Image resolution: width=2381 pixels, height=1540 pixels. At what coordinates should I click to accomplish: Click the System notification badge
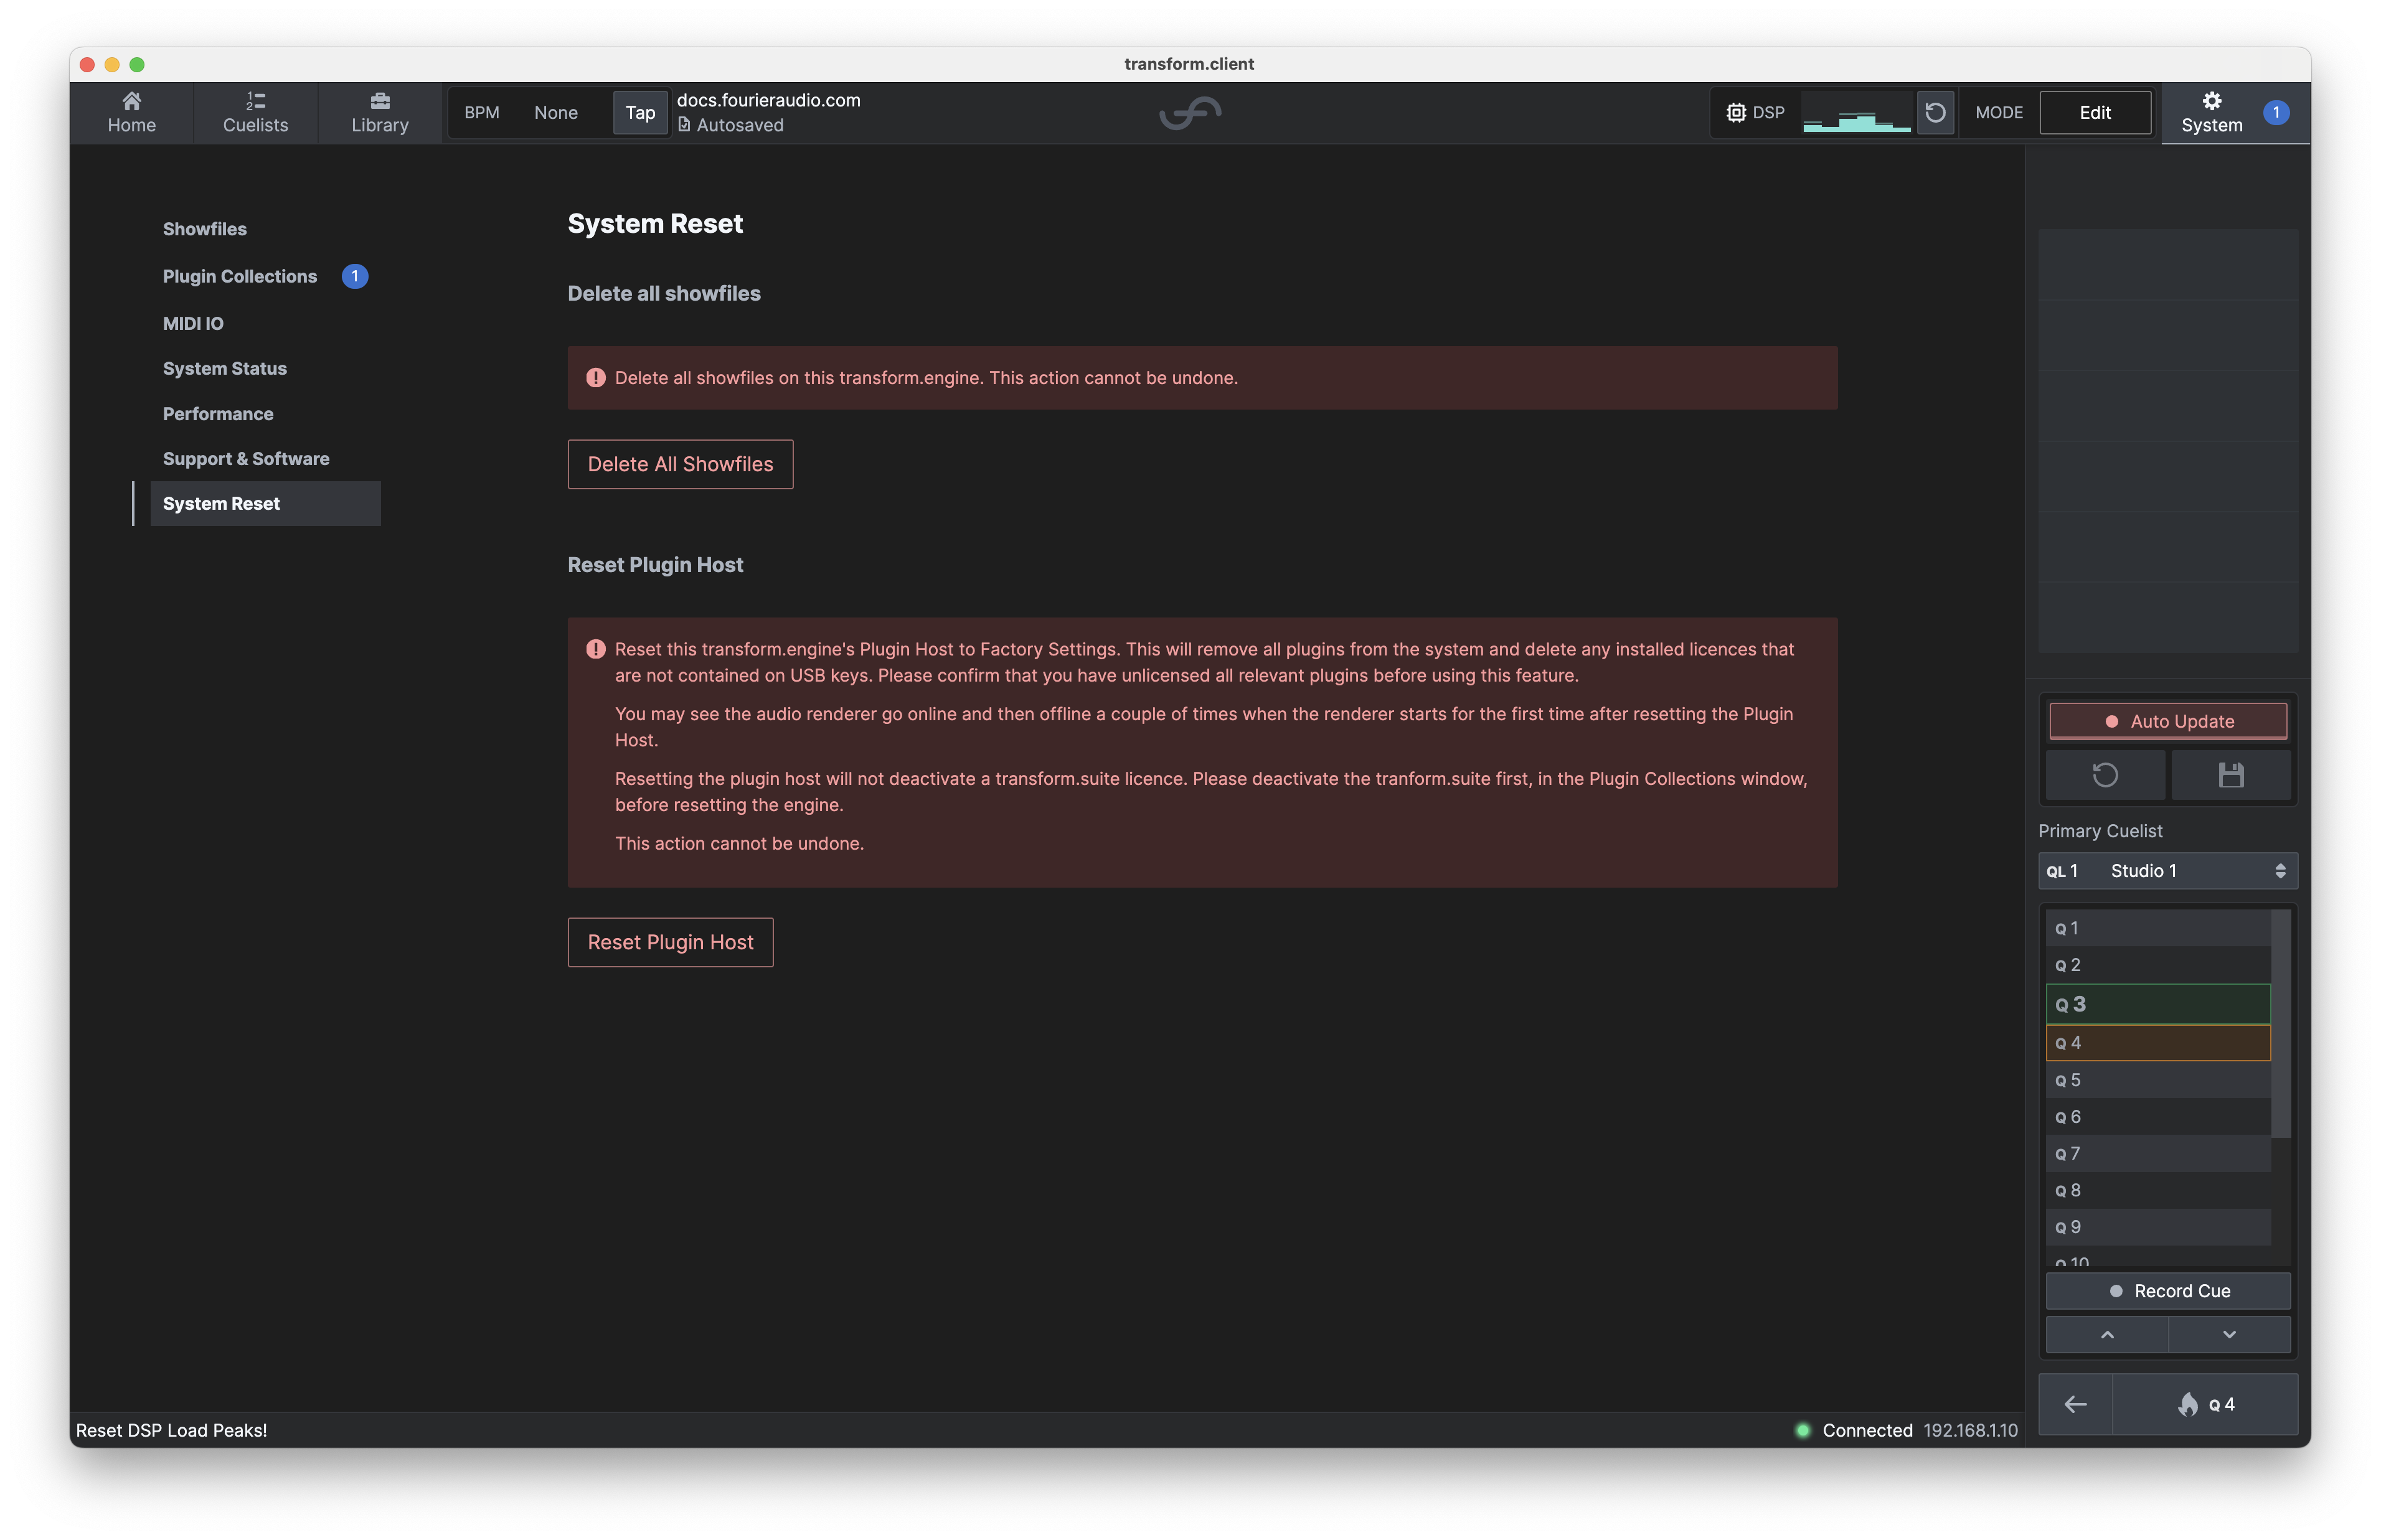(x=2276, y=112)
